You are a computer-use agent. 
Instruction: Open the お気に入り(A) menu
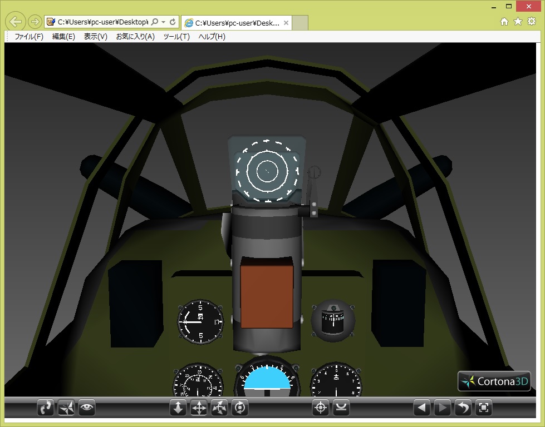click(135, 37)
